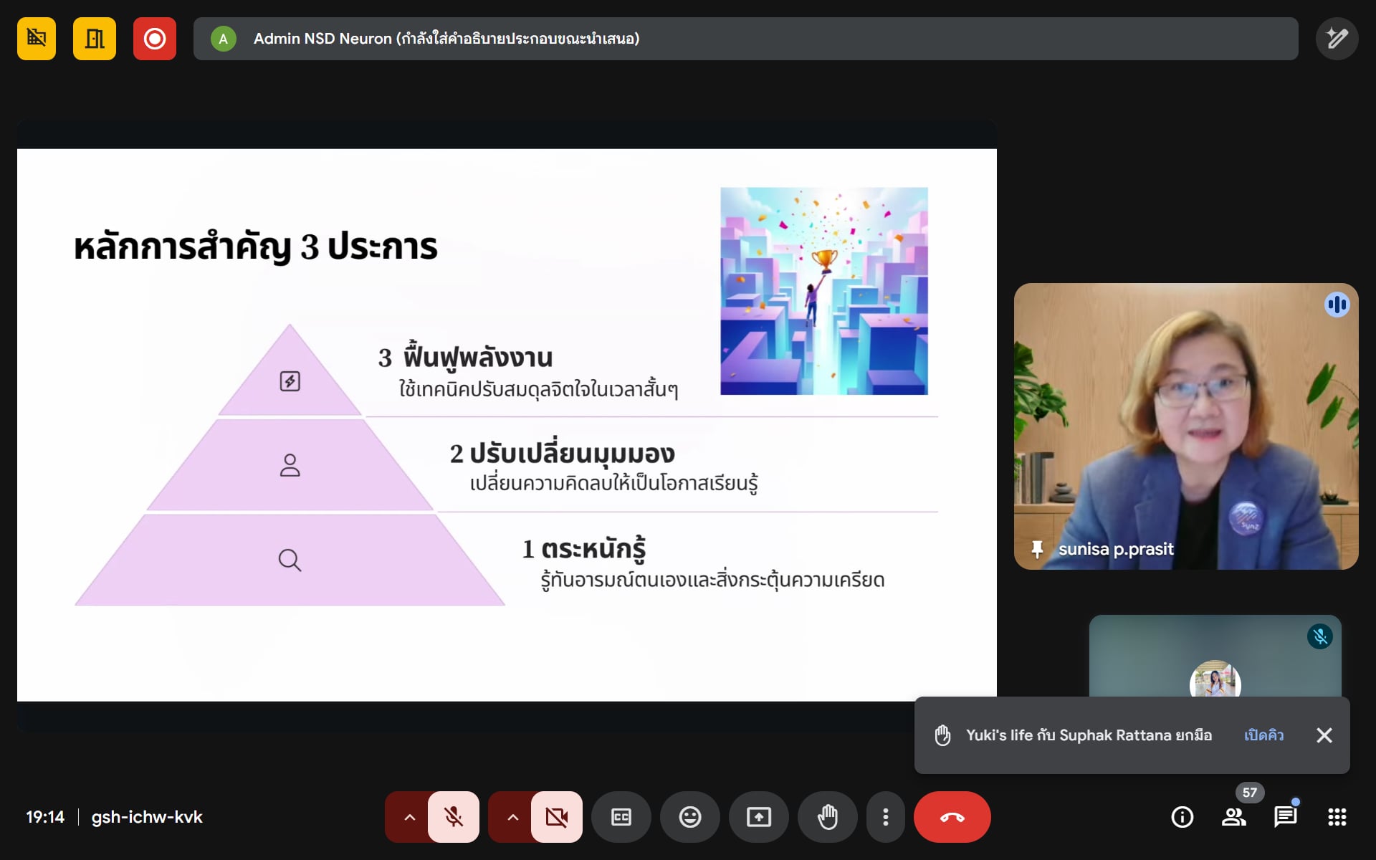Open more options three-dot menu

pyautogui.click(x=886, y=817)
